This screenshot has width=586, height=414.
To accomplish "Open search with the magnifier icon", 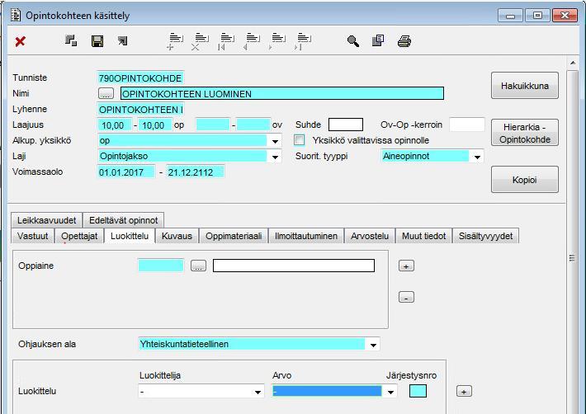I will click(x=352, y=41).
